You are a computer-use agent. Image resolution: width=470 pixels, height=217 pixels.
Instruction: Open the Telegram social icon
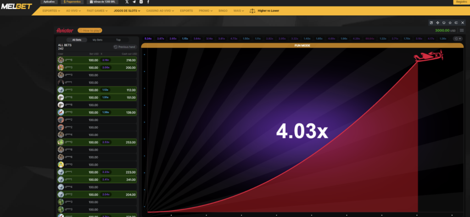(x=134, y=2)
